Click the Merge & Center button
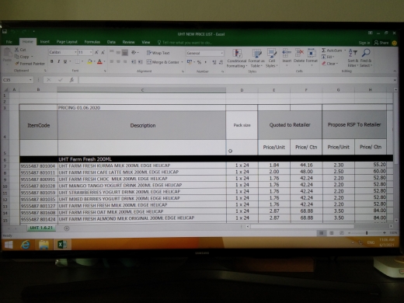 [x=165, y=62]
